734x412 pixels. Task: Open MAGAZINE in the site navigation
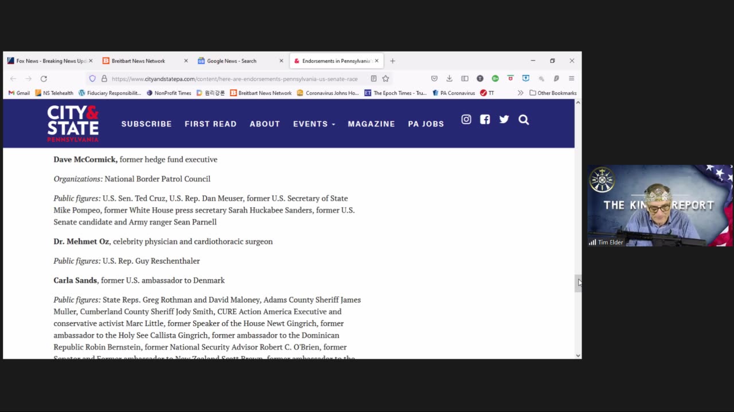coord(371,124)
